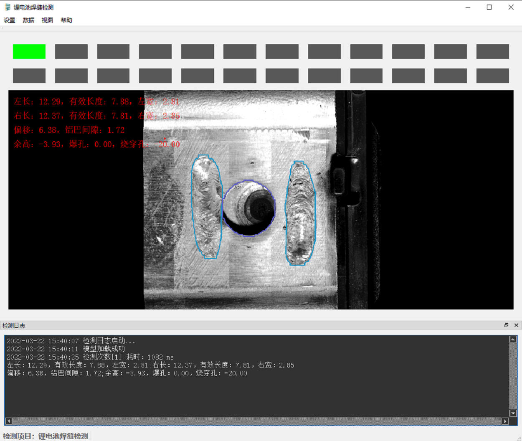This screenshot has width=522, height=441.
Task: Open the 帮助 menu
Action: pyautogui.click(x=66, y=20)
